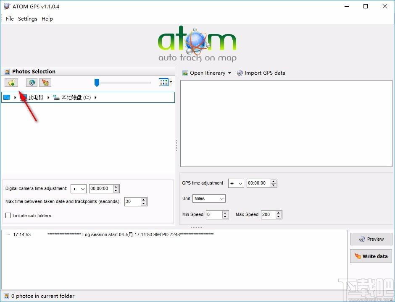
Task: Increase Max Speed value
Action: (x=279, y=213)
